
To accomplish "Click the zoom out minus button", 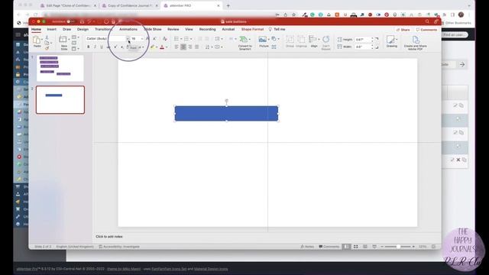I will point(382,247).
